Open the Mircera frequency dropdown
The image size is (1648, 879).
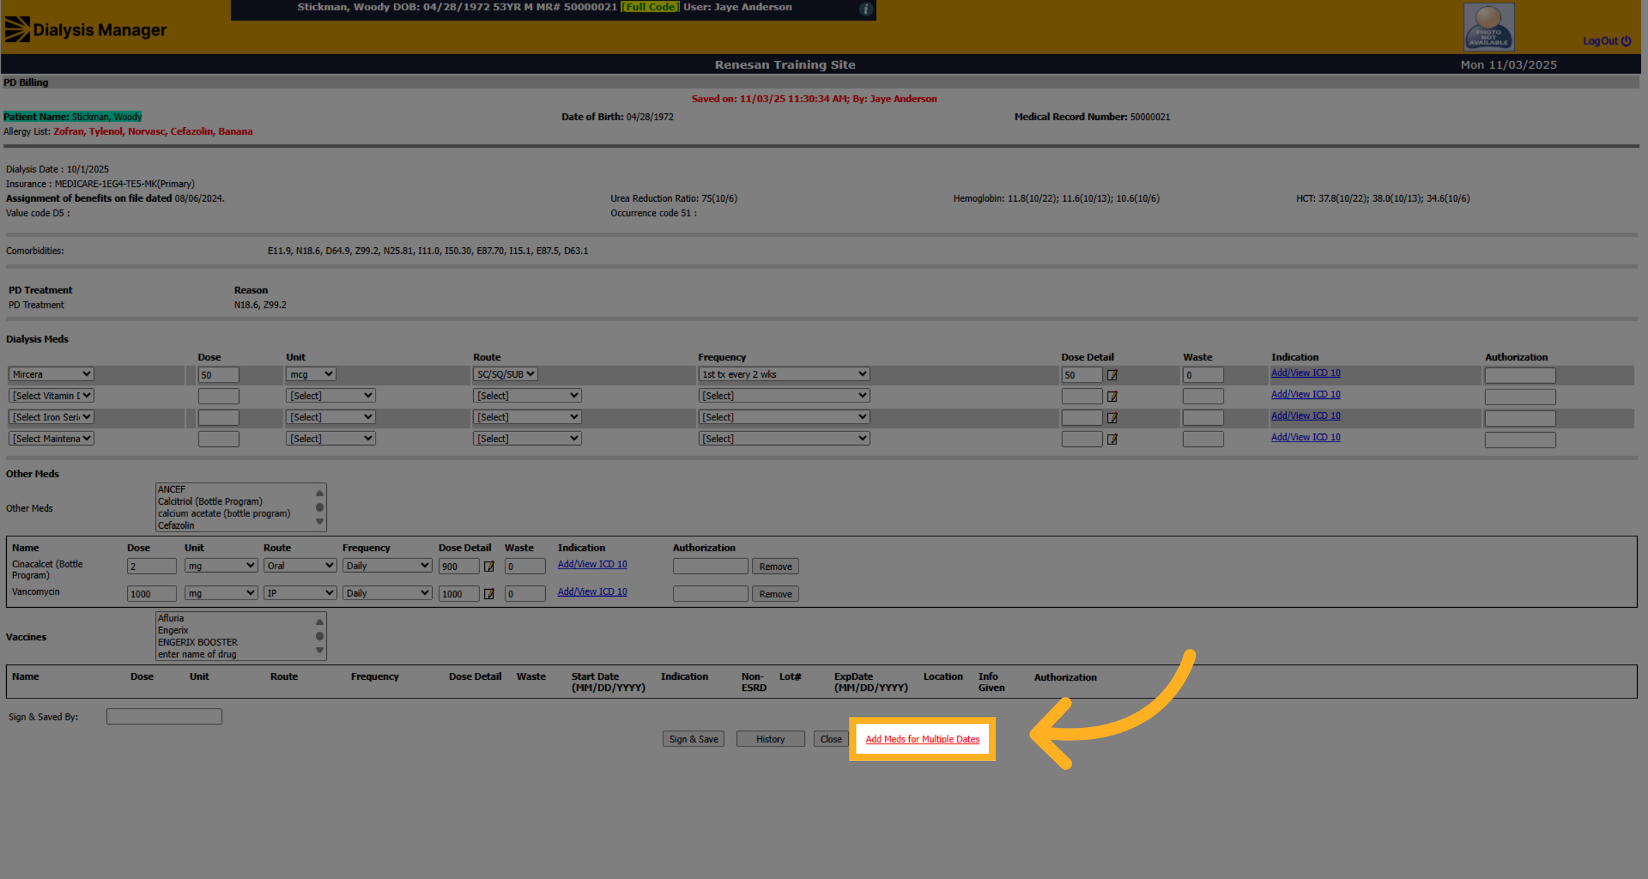click(x=784, y=374)
